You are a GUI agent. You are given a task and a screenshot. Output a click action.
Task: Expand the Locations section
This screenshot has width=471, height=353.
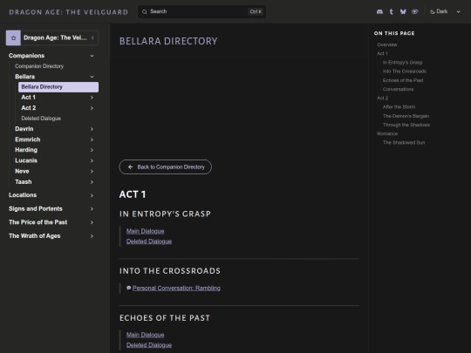coord(92,195)
